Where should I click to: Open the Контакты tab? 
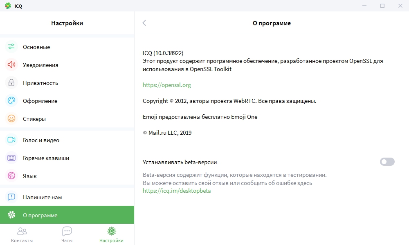(x=22, y=235)
